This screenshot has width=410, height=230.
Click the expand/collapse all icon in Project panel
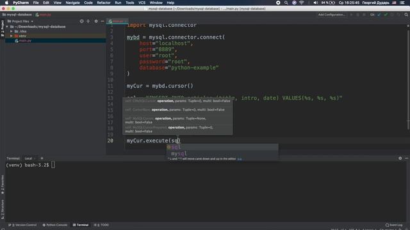(88, 21)
